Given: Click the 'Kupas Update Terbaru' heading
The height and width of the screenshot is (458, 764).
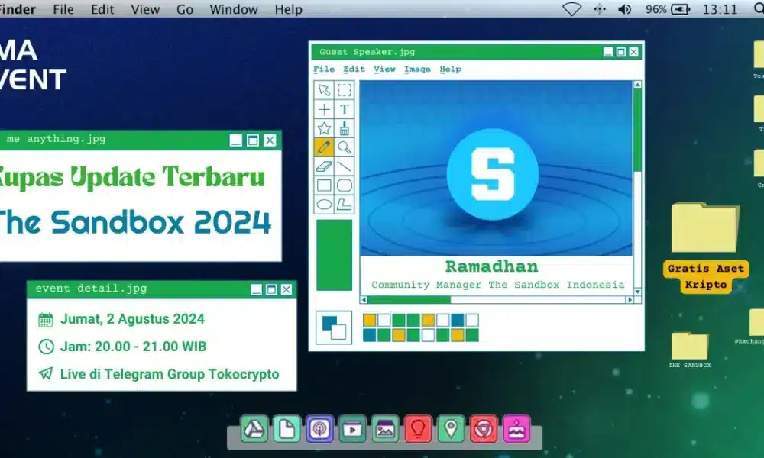Looking at the screenshot, I should (x=131, y=178).
